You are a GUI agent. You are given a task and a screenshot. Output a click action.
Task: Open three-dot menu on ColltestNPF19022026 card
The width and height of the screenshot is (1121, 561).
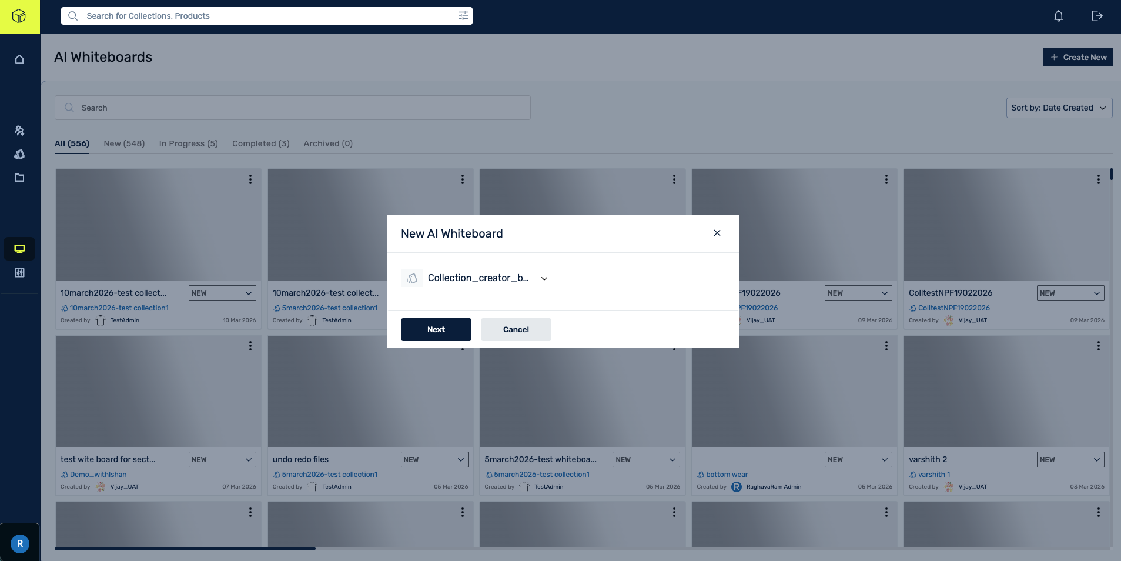coord(1098,179)
